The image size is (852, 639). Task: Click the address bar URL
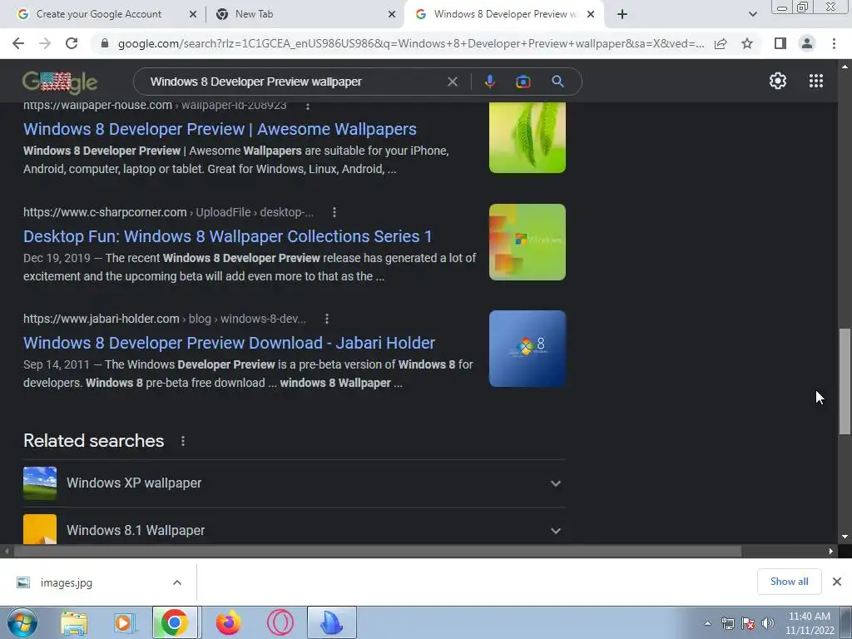tap(411, 43)
